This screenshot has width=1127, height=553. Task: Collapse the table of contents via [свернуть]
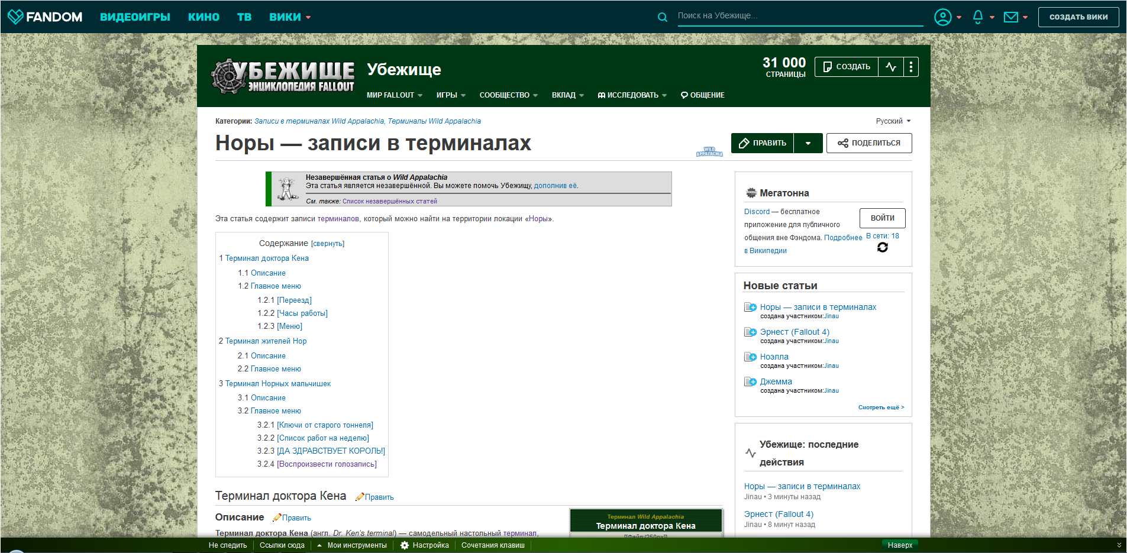point(328,244)
